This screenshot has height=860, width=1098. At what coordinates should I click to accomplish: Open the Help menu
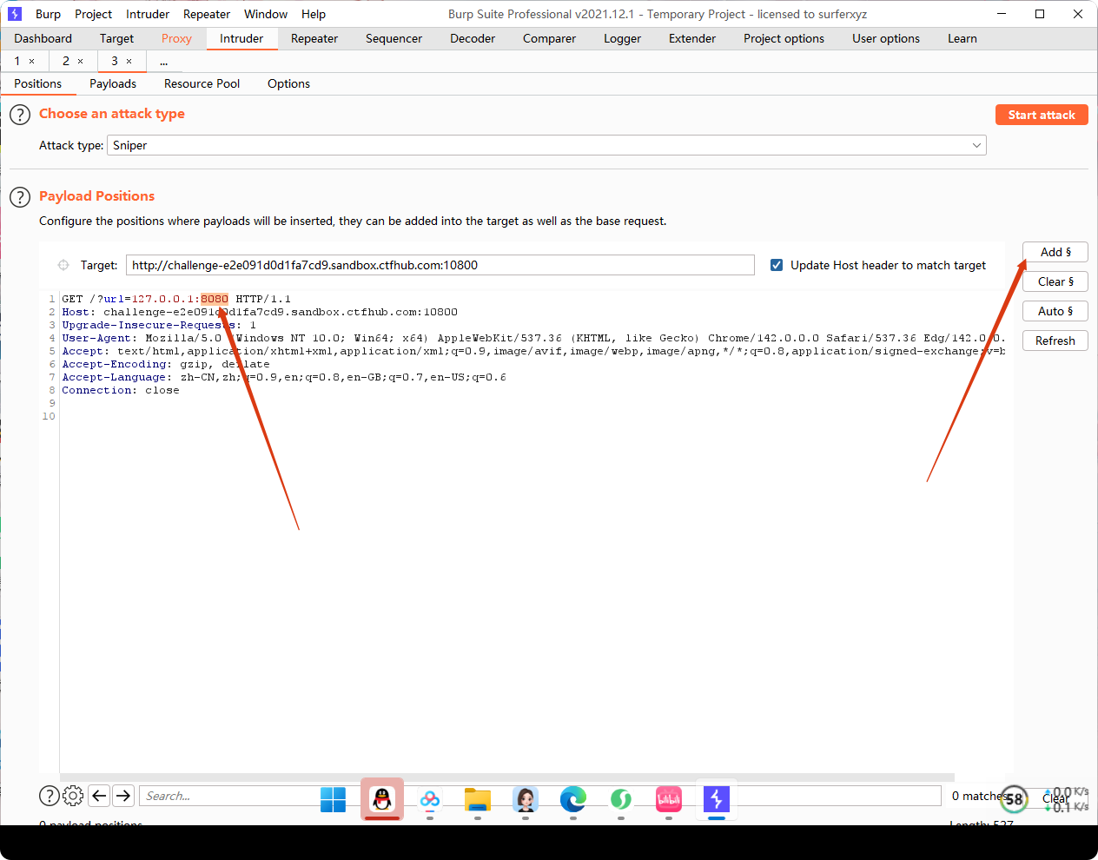(x=314, y=14)
